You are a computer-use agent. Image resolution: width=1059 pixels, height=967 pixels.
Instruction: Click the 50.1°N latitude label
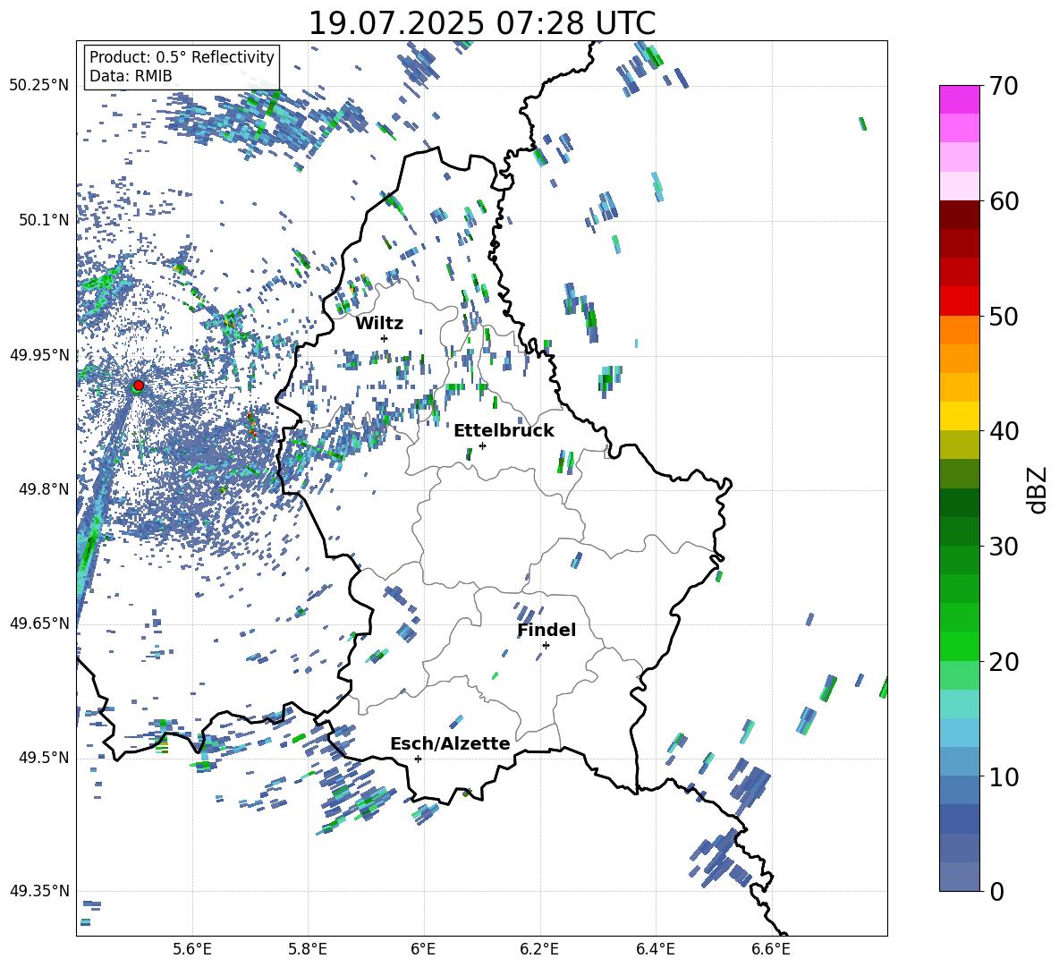(44, 220)
